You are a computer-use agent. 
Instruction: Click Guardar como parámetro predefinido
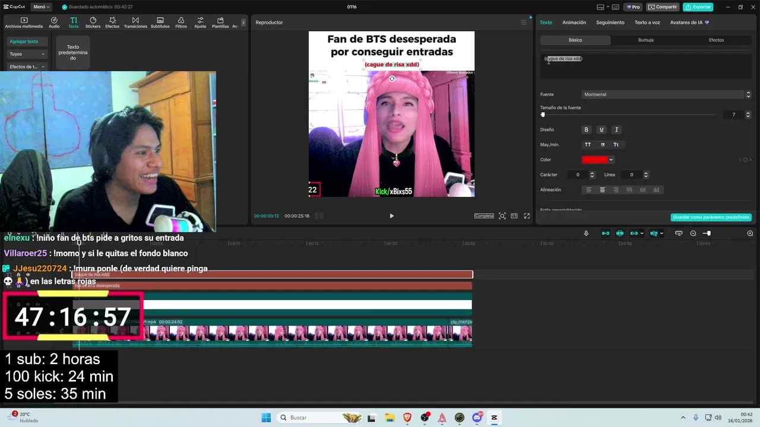point(711,217)
